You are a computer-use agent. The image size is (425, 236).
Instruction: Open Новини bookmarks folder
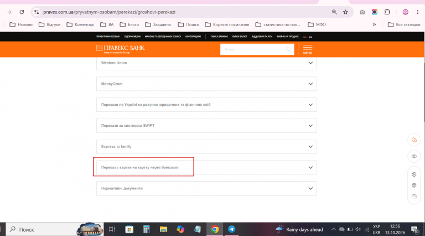point(21,24)
